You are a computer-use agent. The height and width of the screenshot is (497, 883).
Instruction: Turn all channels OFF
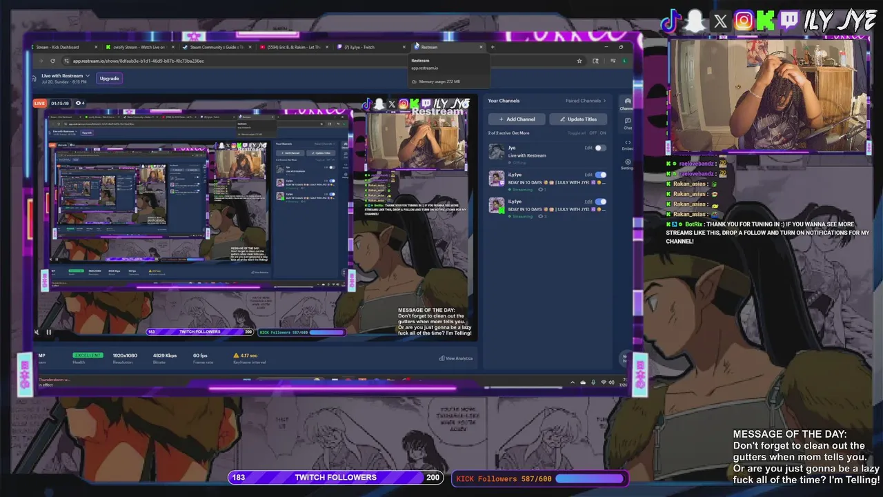[593, 133]
